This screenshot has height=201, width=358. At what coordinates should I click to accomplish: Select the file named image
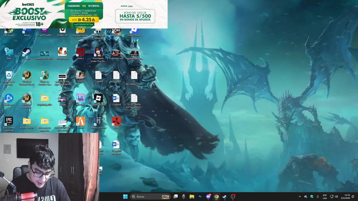62,101
